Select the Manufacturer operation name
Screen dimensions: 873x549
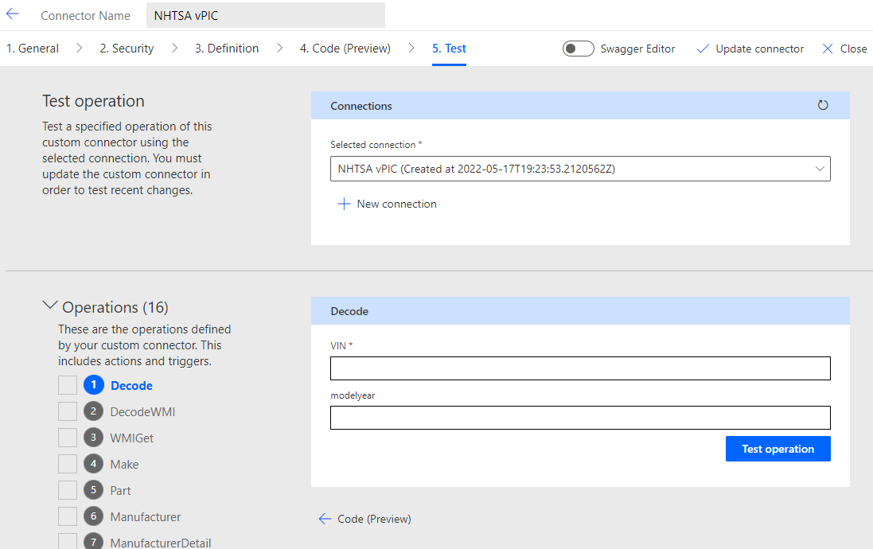coord(146,516)
